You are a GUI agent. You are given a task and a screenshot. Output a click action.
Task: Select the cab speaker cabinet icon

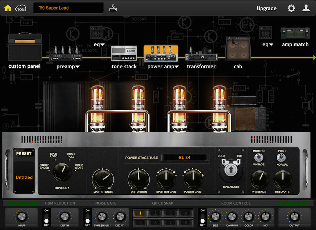[238, 48]
